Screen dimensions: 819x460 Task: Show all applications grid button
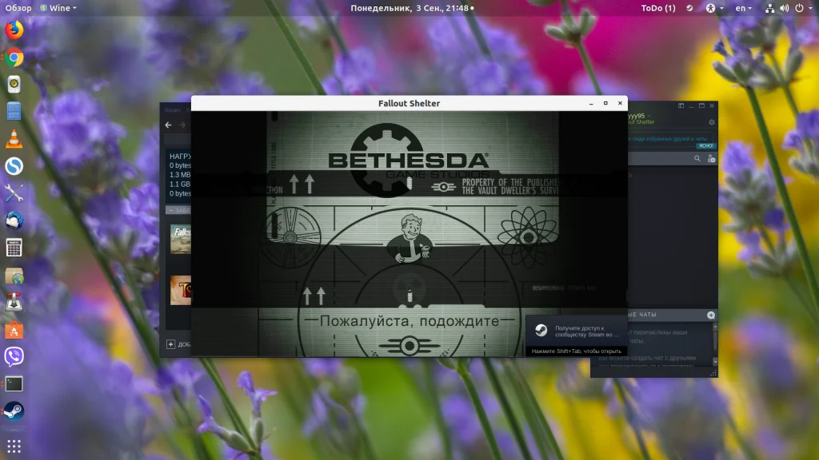point(14,446)
